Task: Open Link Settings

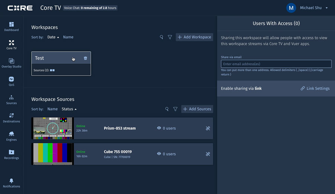Action: click(315, 89)
